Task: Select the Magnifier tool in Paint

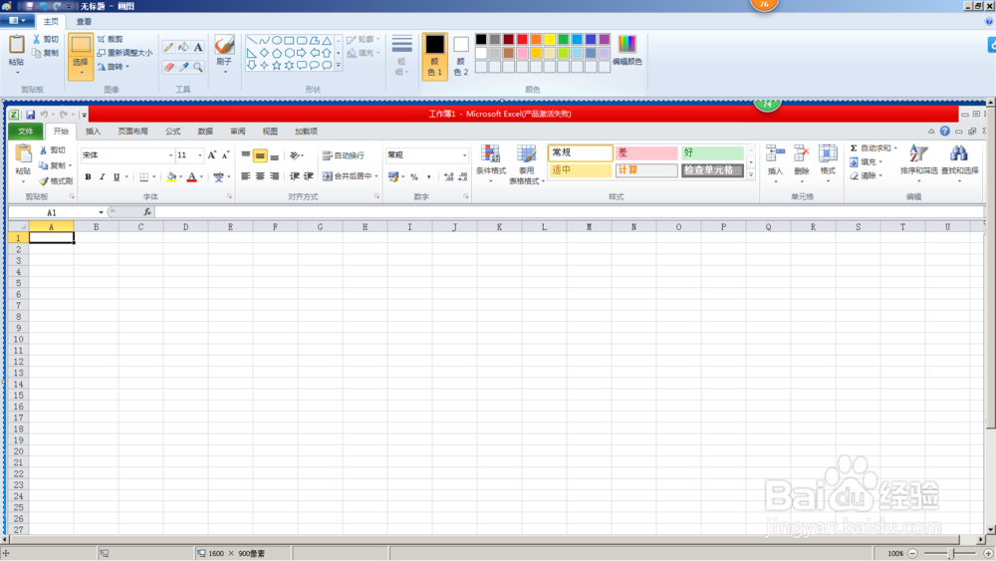Action: pyautogui.click(x=198, y=67)
